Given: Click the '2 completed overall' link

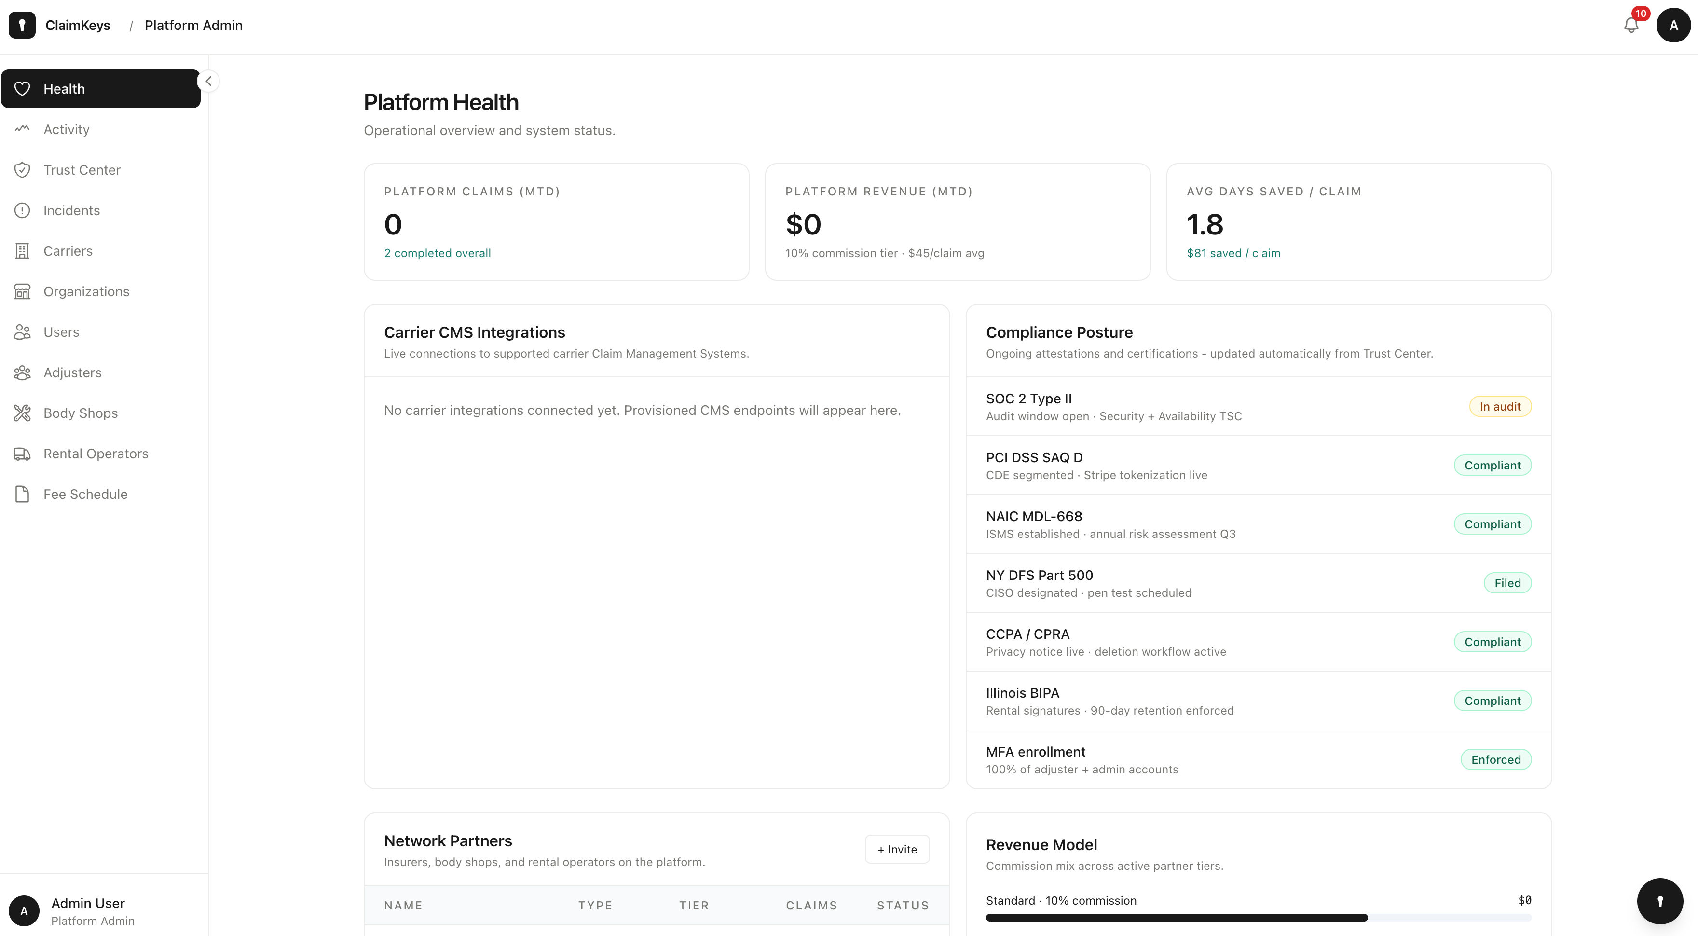Looking at the screenshot, I should tap(437, 253).
